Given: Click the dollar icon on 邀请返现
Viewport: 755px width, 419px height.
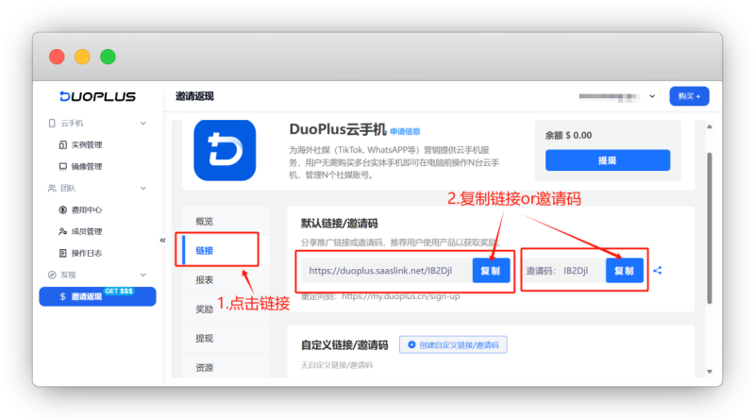Looking at the screenshot, I should (62, 296).
